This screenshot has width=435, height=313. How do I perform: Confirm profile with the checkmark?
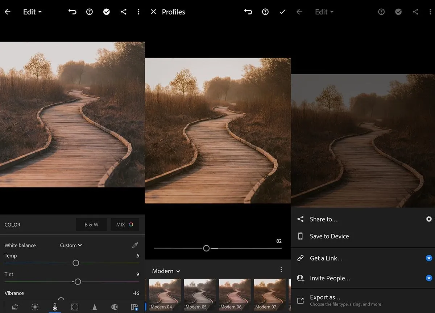(x=282, y=12)
